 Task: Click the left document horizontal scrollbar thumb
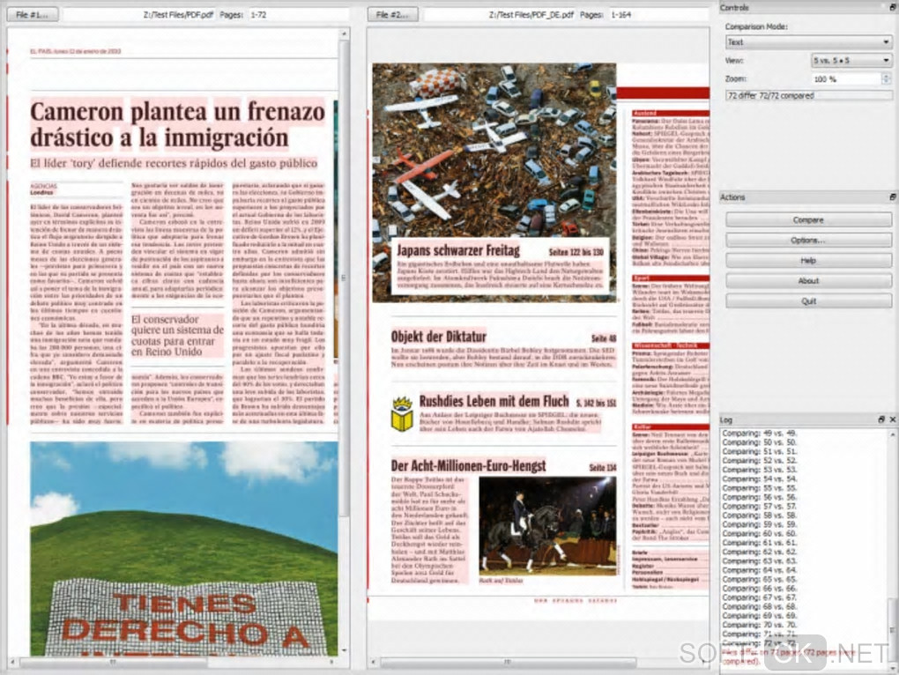click(113, 662)
